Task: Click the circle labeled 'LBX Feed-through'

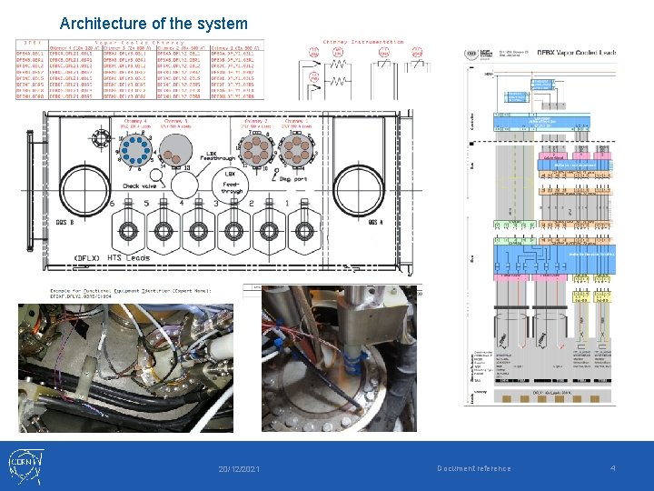Action: [x=230, y=185]
